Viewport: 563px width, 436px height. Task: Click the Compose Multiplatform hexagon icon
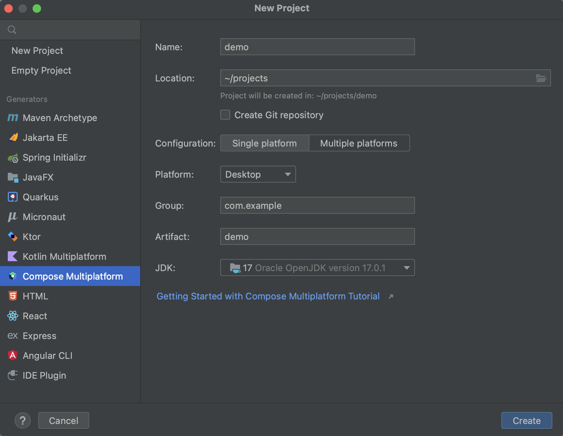13,276
